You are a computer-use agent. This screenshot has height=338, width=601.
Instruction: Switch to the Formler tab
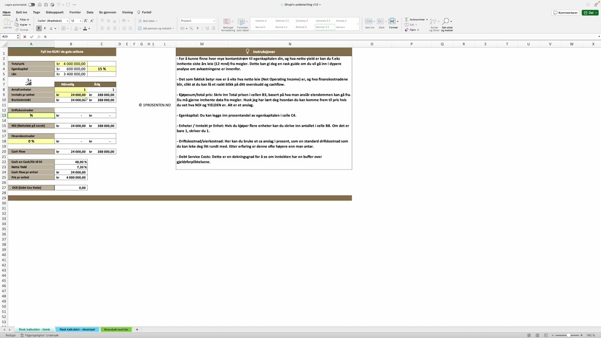click(75, 12)
